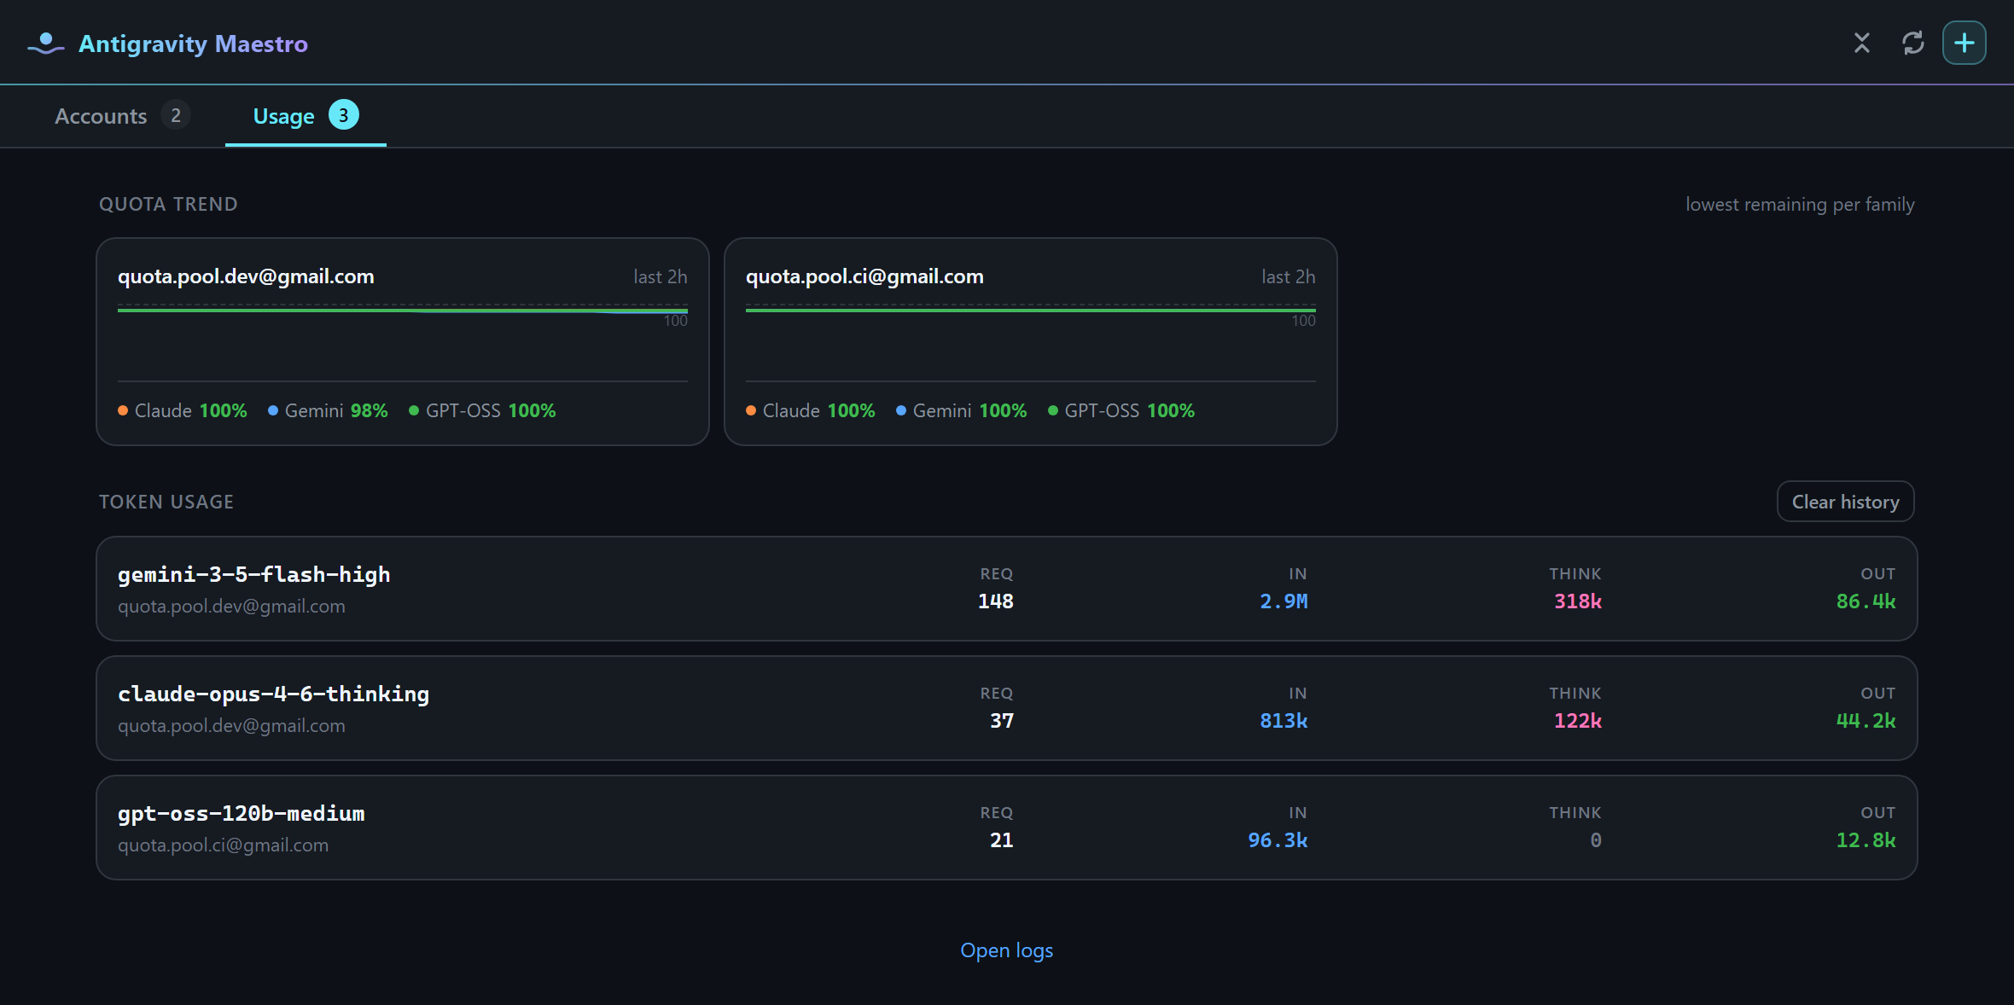The image size is (2014, 1005).
Task: Click the 813k input tokens value
Action: coord(1283,721)
